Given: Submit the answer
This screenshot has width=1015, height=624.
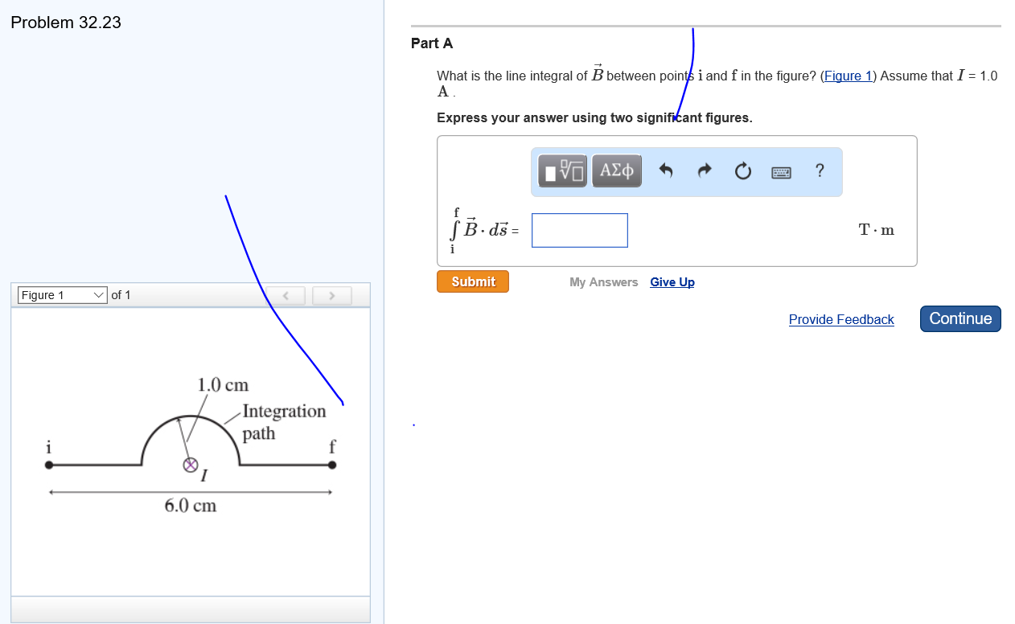Looking at the screenshot, I should pyautogui.click(x=472, y=281).
